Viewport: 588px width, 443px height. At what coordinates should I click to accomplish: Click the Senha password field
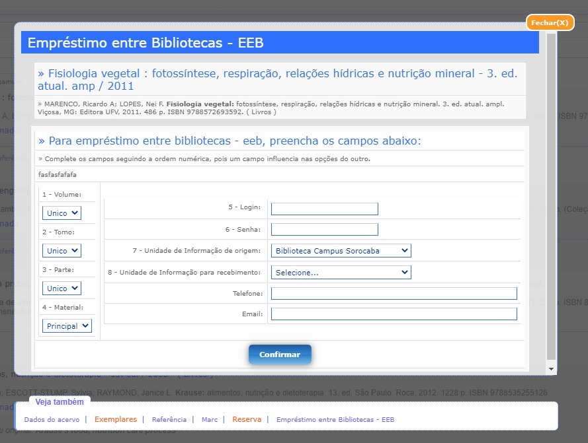324,230
